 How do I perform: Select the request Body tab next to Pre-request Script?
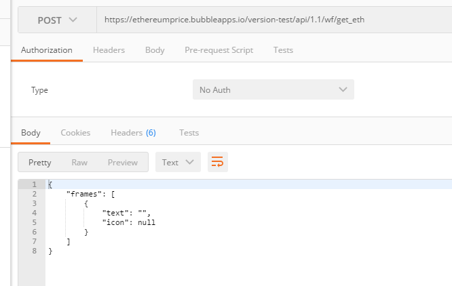[x=155, y=50]
